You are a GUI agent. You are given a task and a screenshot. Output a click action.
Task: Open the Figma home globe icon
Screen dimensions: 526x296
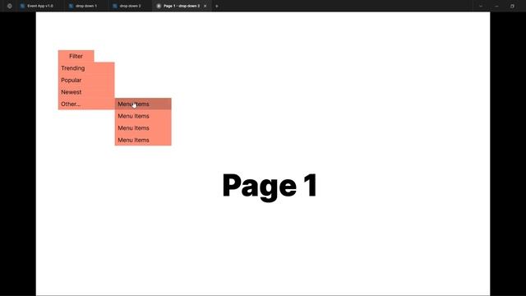9,6
